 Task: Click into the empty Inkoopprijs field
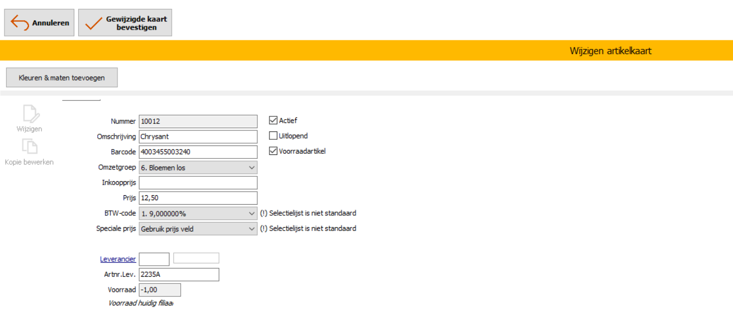[198, 182]
